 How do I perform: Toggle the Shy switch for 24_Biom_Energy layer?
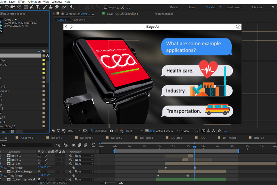pos(39,171)
